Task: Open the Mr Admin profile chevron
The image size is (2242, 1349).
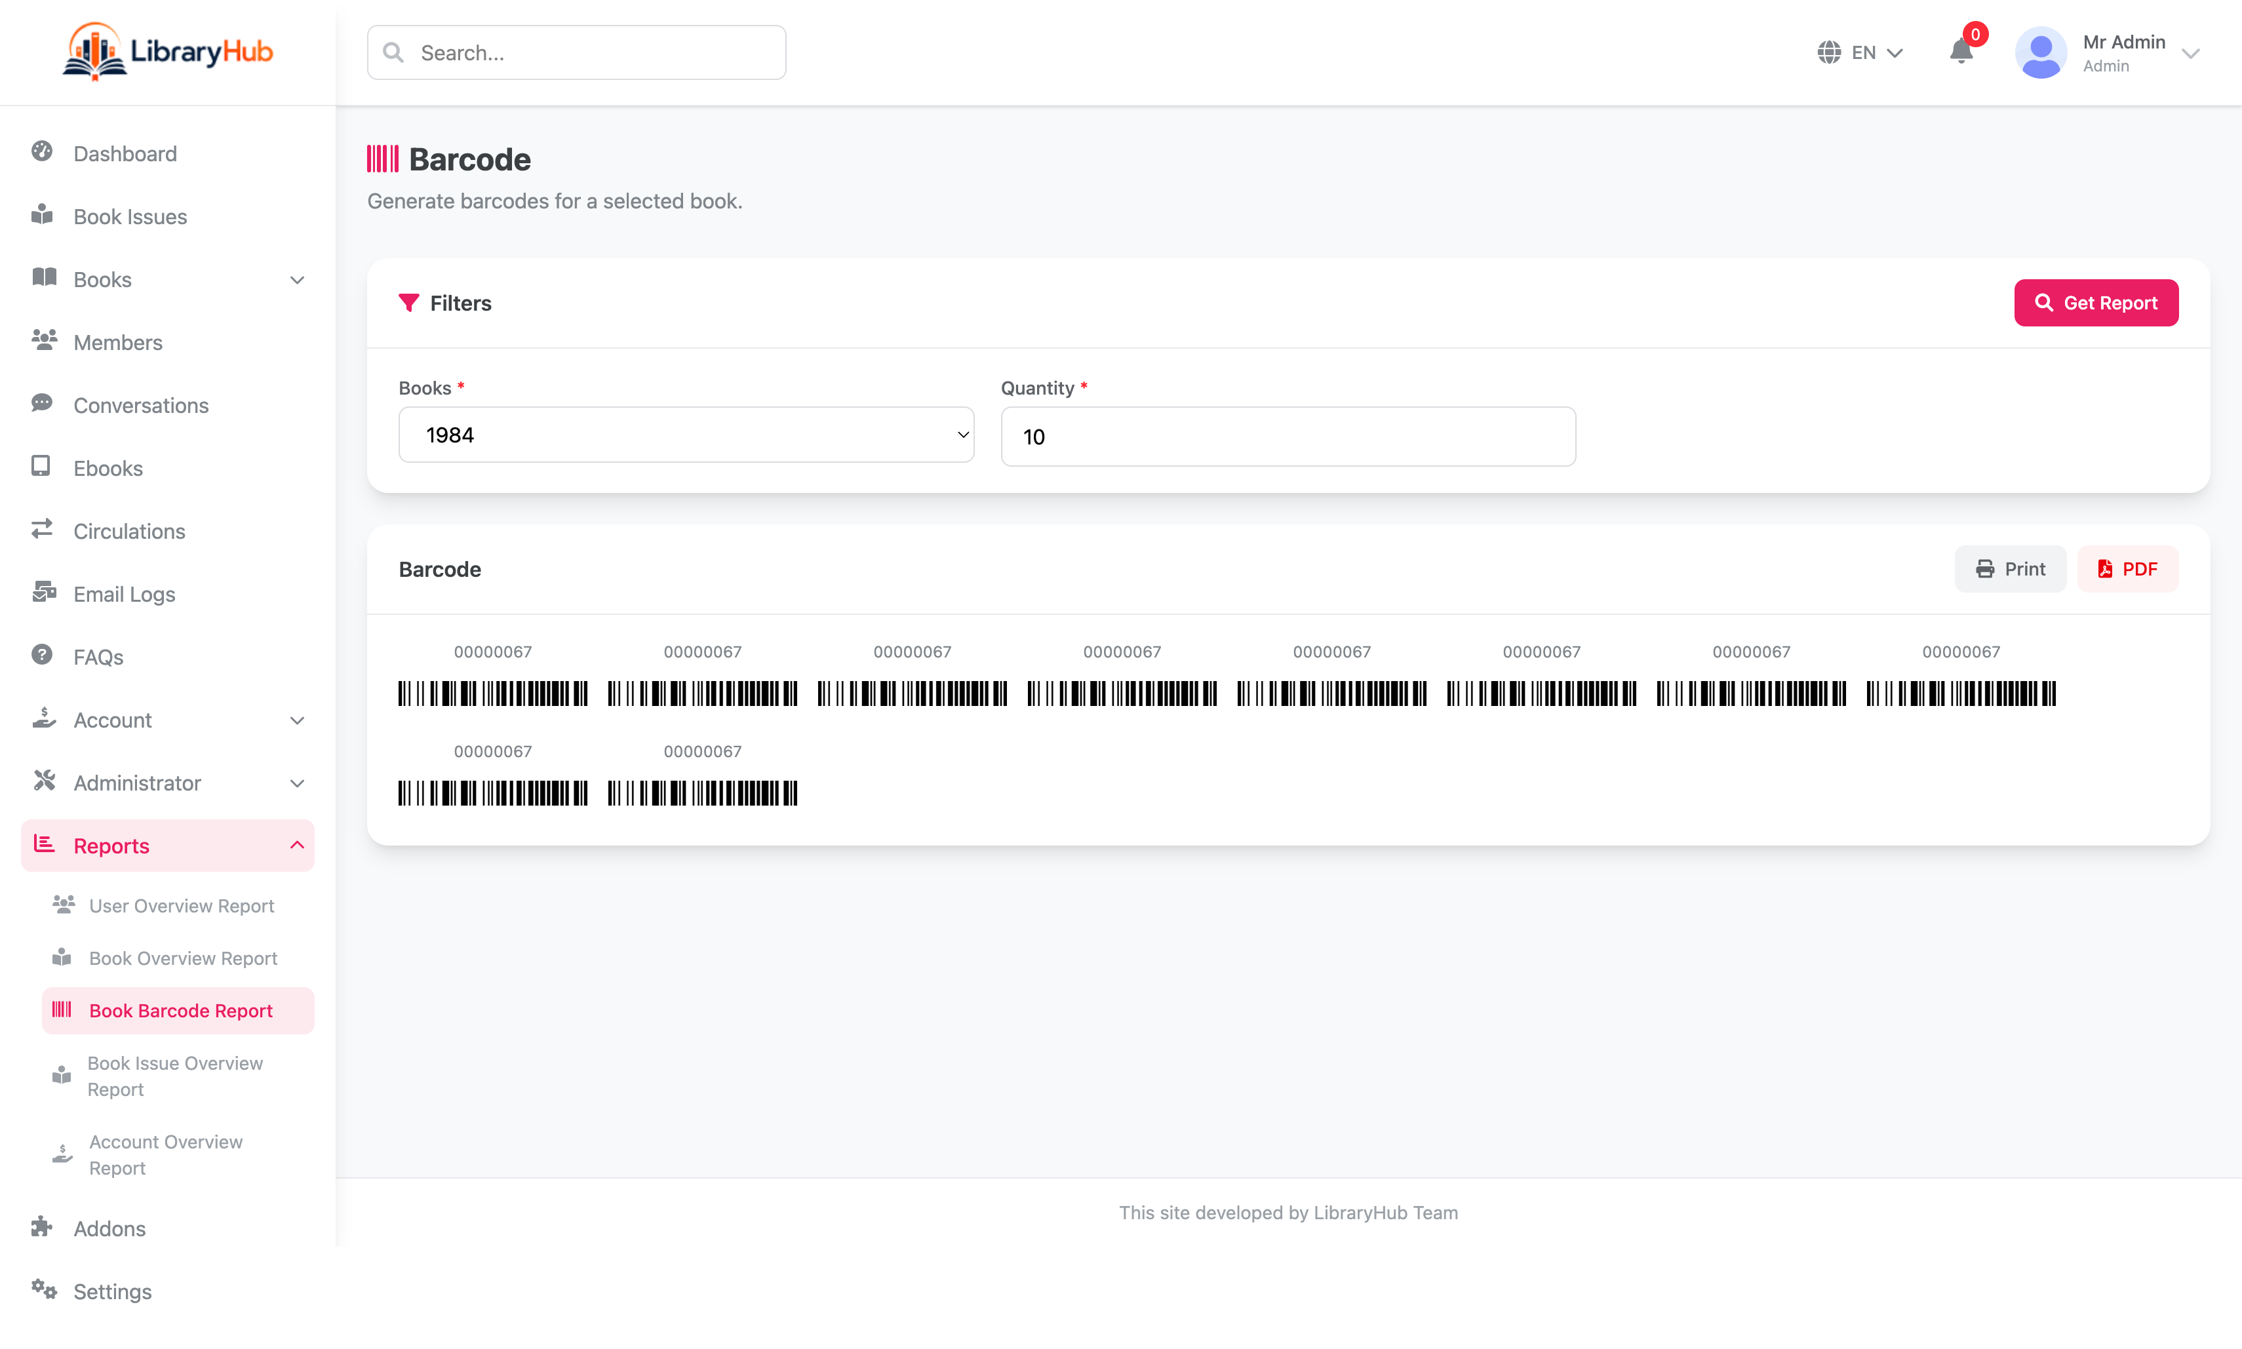Action: coord(2191,54)
